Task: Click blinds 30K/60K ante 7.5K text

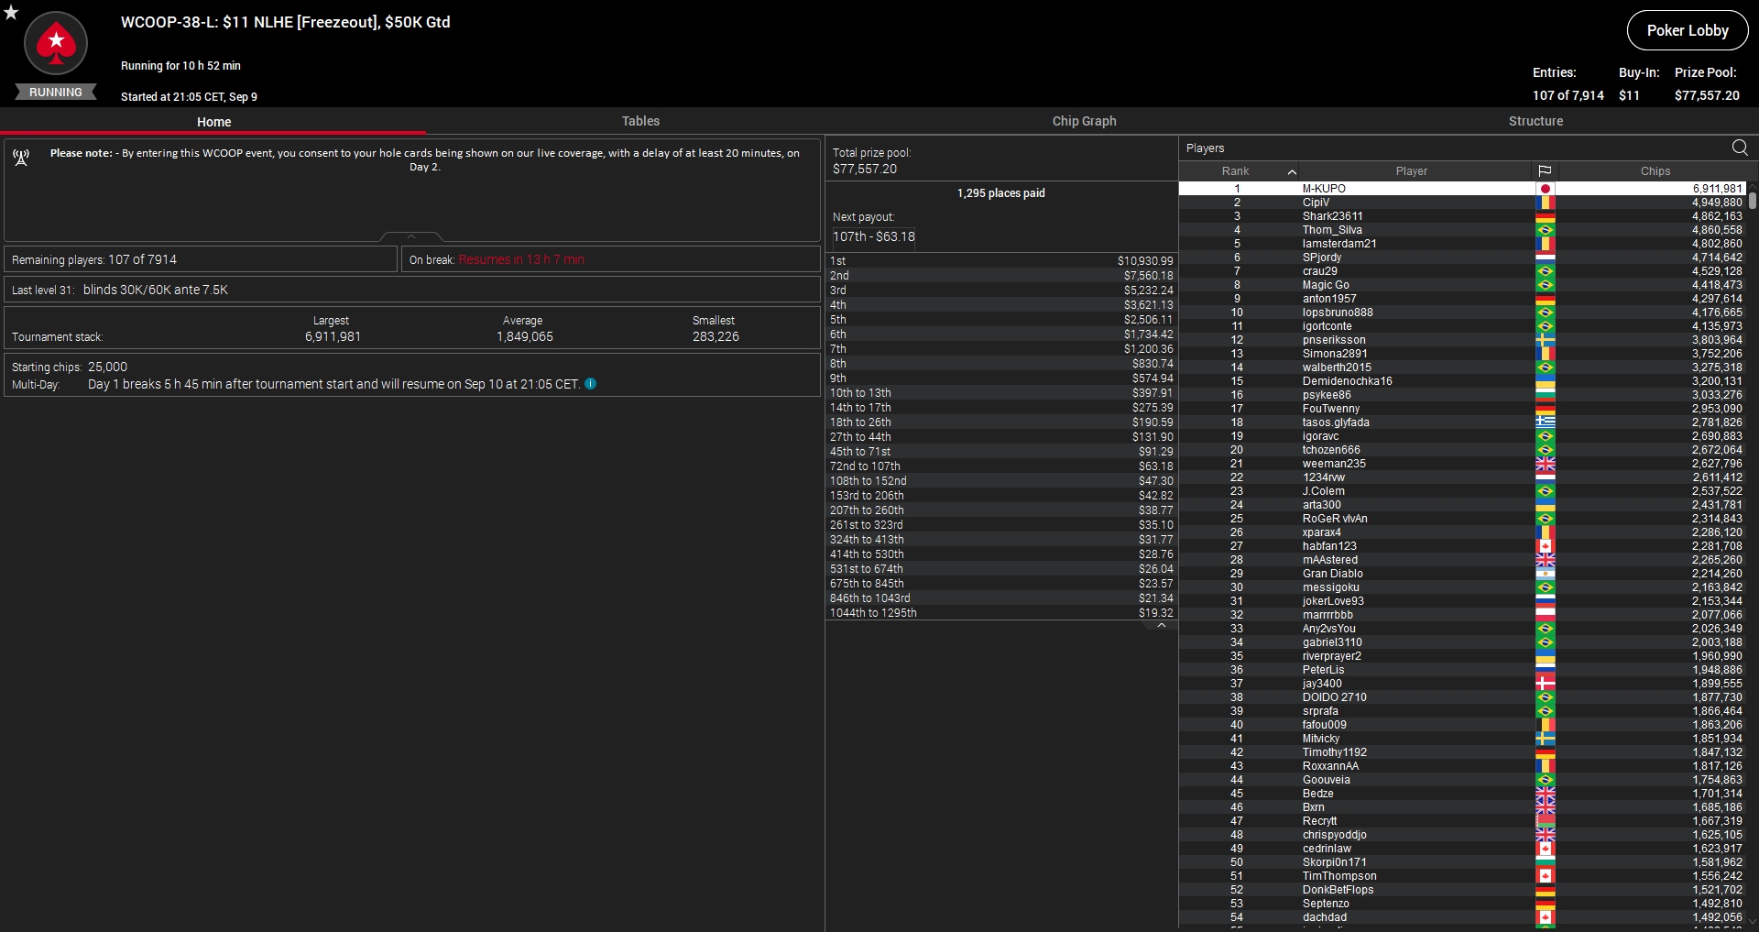Action: [156, 290]
